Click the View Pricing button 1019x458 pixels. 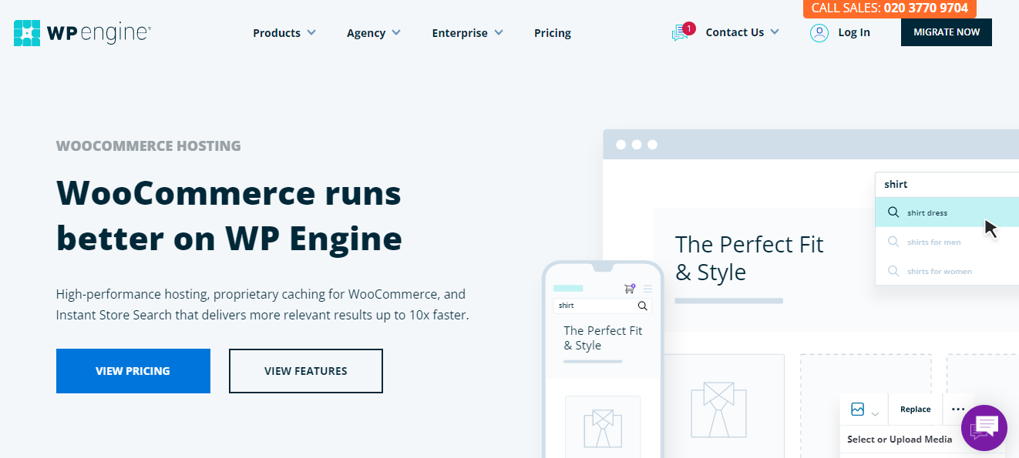(133, 371)
